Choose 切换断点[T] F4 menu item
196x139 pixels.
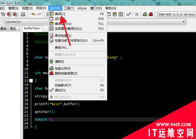click(x=78, y=85)
